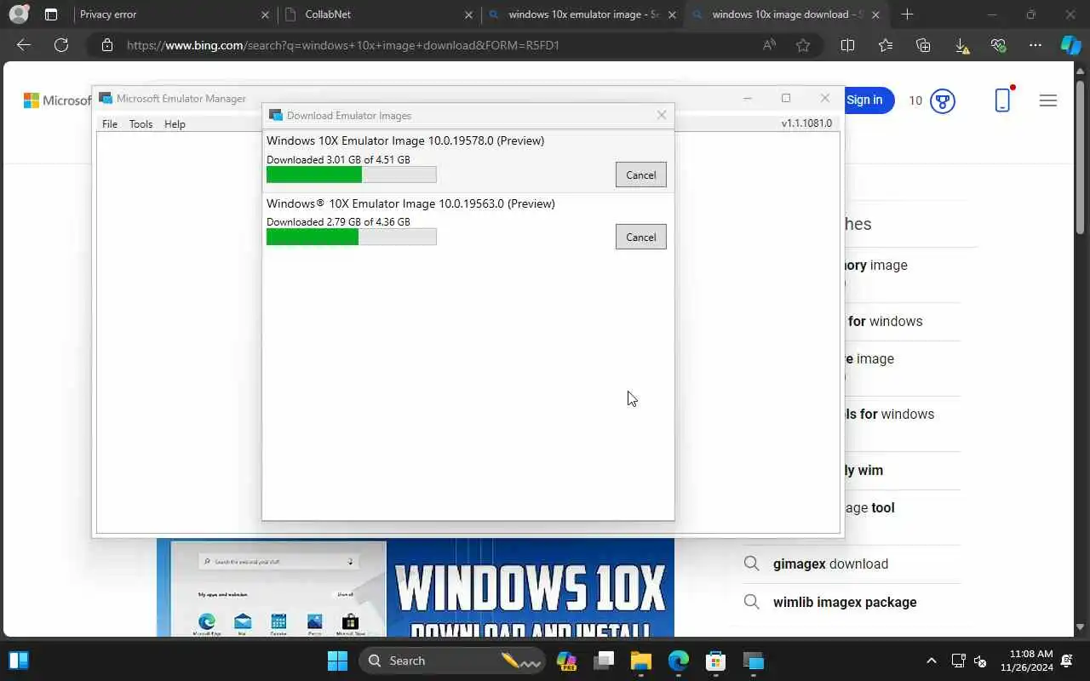
Task: Open Read aloud icon in address bar
Action: click(769, 45)
